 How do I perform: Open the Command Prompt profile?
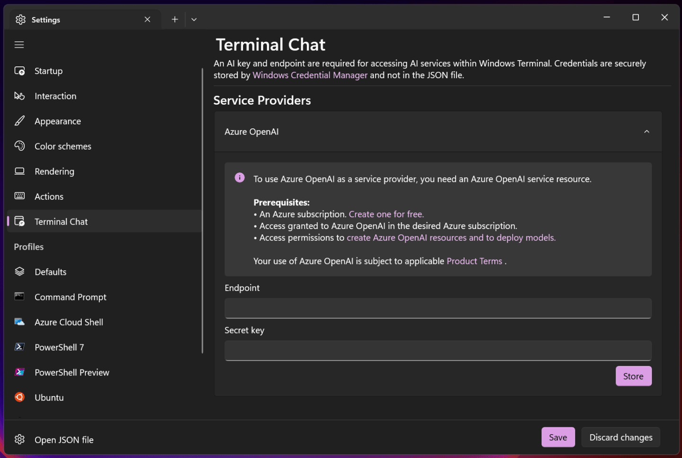[x=70, y=297]
